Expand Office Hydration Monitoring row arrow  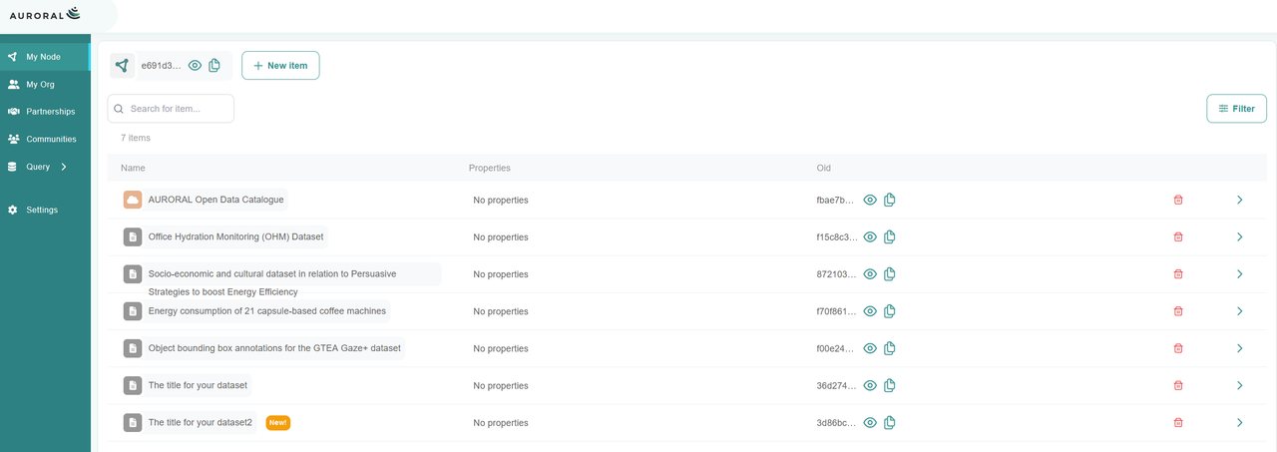[1240, 236]
